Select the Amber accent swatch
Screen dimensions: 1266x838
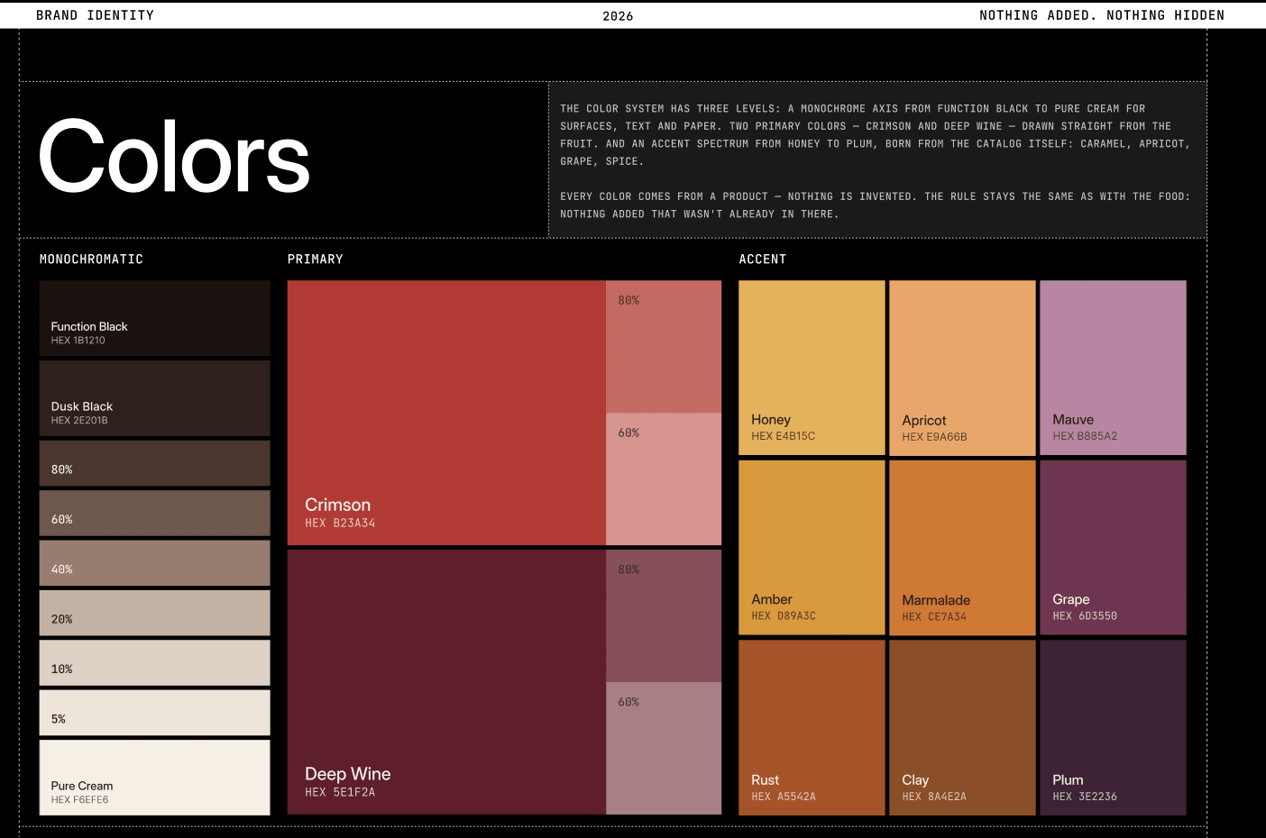pos(812,548)
